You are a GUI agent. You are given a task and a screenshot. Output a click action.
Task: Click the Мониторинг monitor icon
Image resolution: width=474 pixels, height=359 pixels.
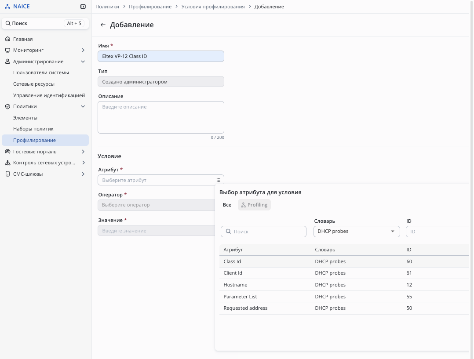(x=7, y=50)
